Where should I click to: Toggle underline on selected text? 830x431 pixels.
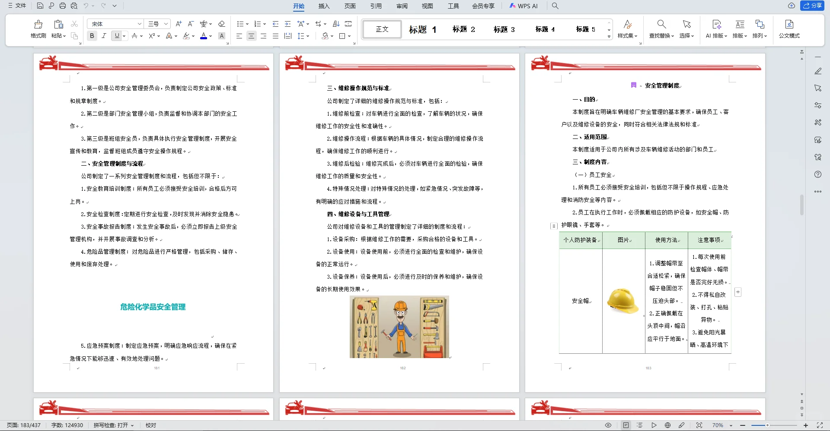116,36
